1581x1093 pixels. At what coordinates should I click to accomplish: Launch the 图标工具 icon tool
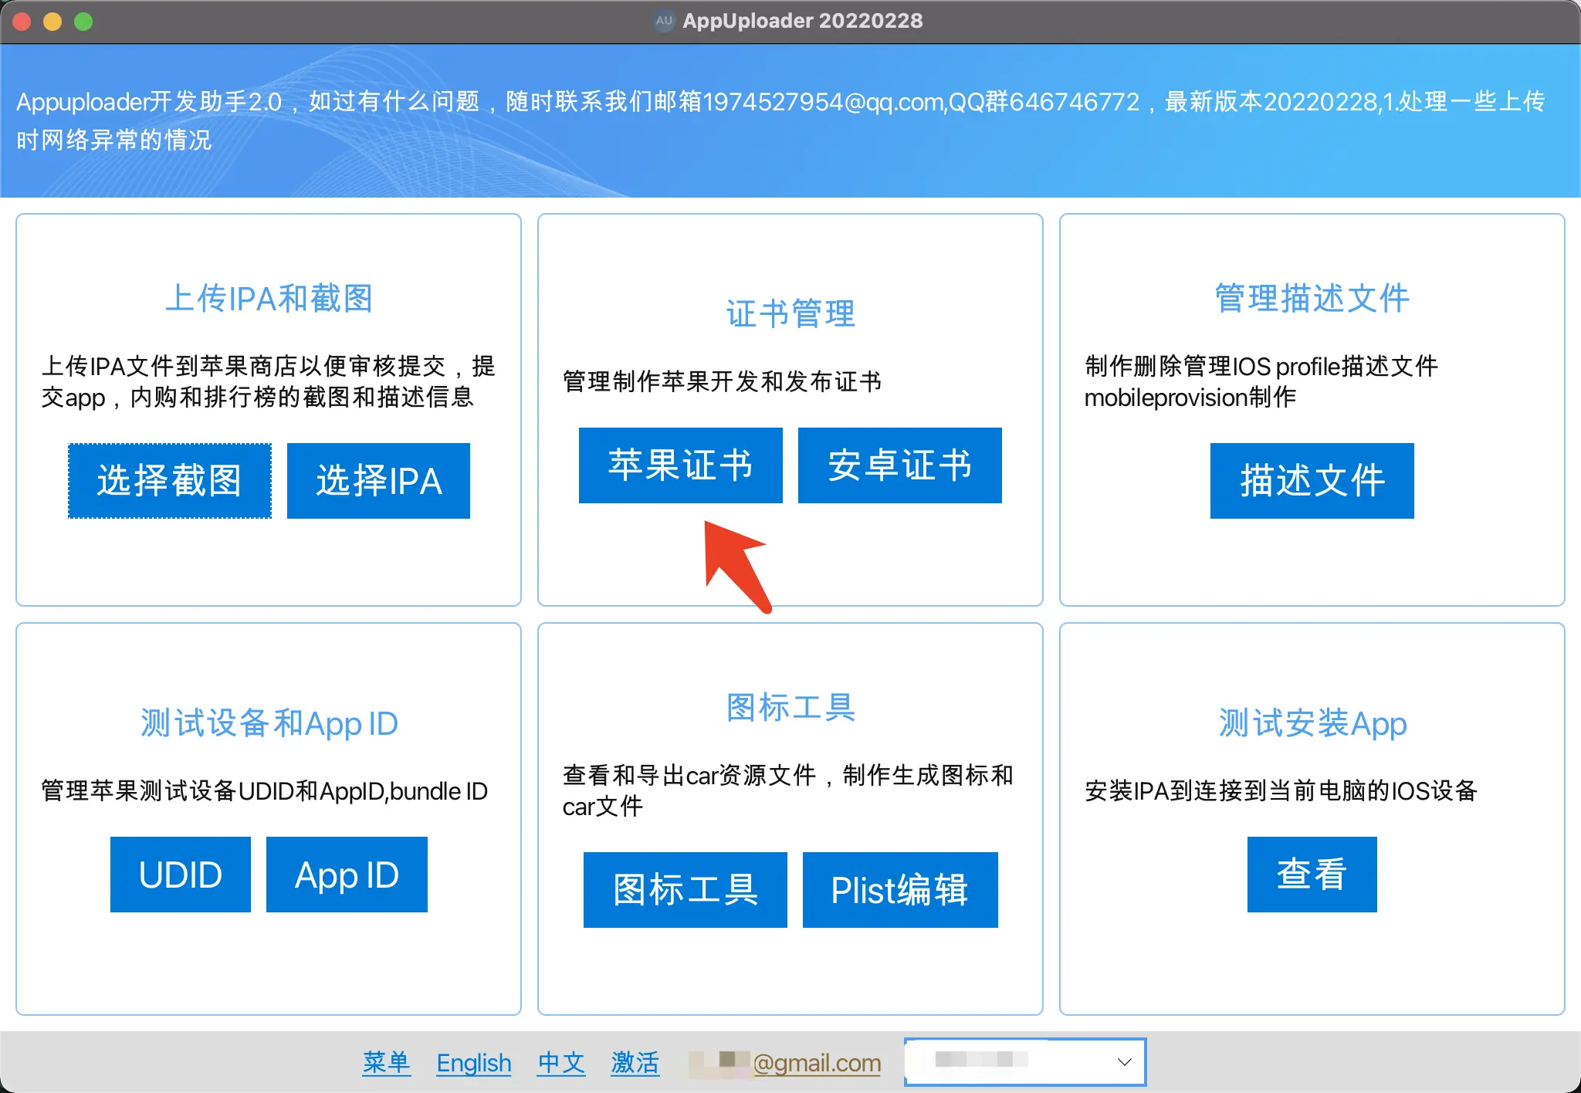coord(685,889)
